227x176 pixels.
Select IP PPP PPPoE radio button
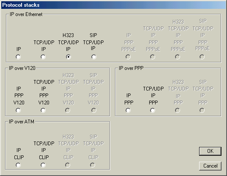(128, 57)
